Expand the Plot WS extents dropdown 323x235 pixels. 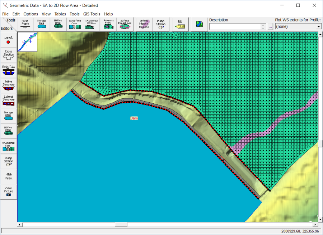coord(318,26)
